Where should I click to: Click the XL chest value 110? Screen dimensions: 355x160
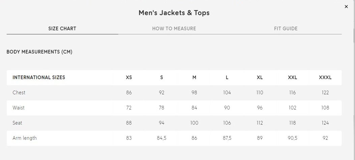pyautogui.click(x=260, y=93)
